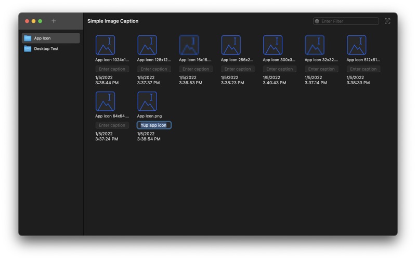Select the App Icon 16x16 image thumbnail
Screen dimensions: 416x260
click(x=189, y=45)
